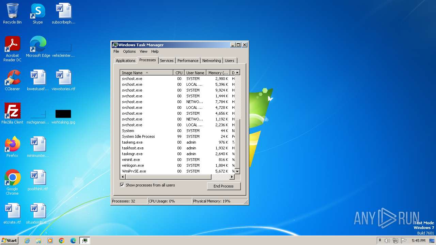This screenshot has width=436, height=245.
Task: Open etcrate.rtf document icon
Action: pos(12,214)
